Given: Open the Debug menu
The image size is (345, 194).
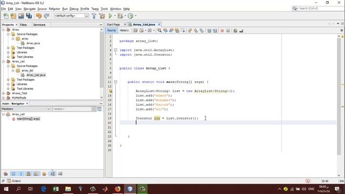Looking at the screenshot, I should click(x=74, y=9).
